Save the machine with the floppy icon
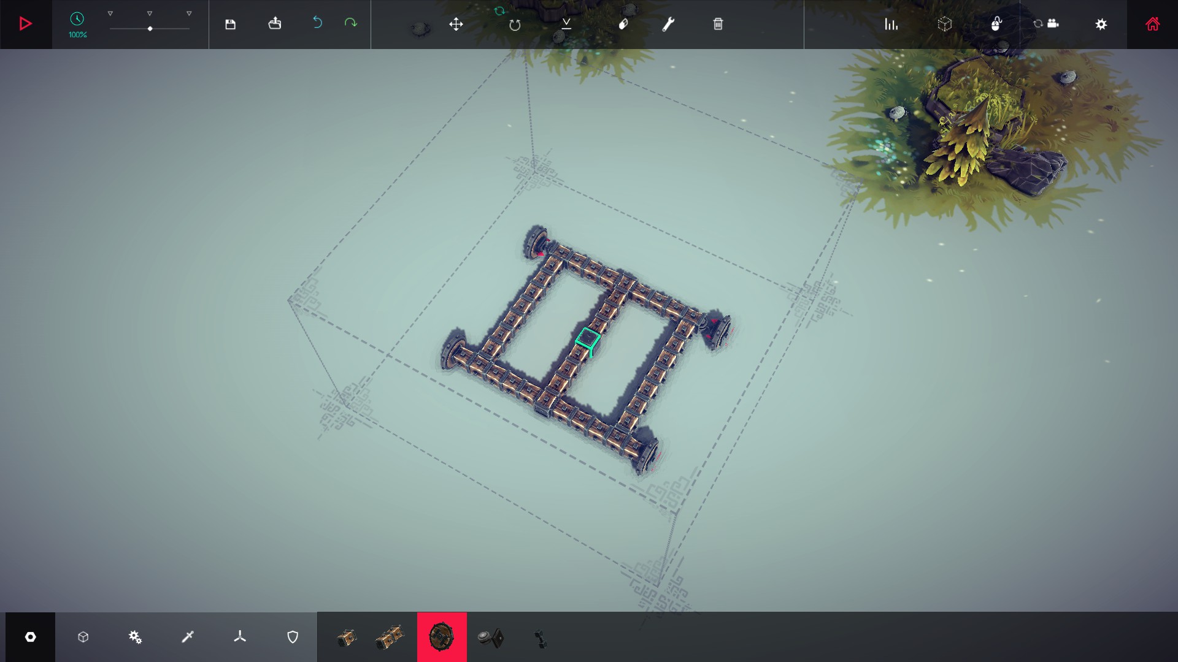Viewport: 1178px width, 662px height. pyautogui.click(x=230, y=24)
